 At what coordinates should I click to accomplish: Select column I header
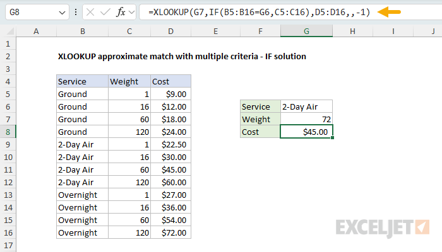pyautogui.click(x=393, y=31)
